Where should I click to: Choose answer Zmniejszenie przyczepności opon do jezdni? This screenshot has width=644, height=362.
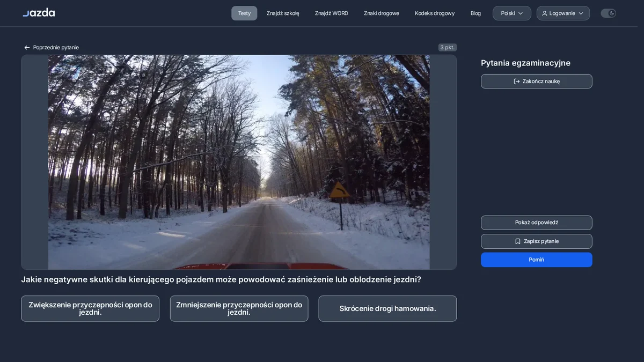point(239,308)
